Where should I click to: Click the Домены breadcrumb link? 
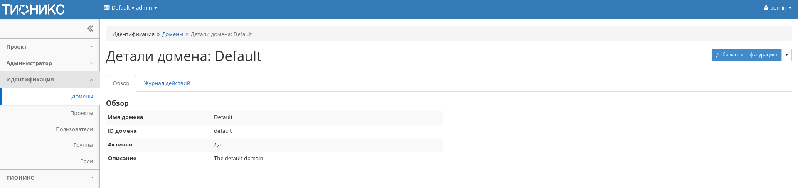pos(172,34)
